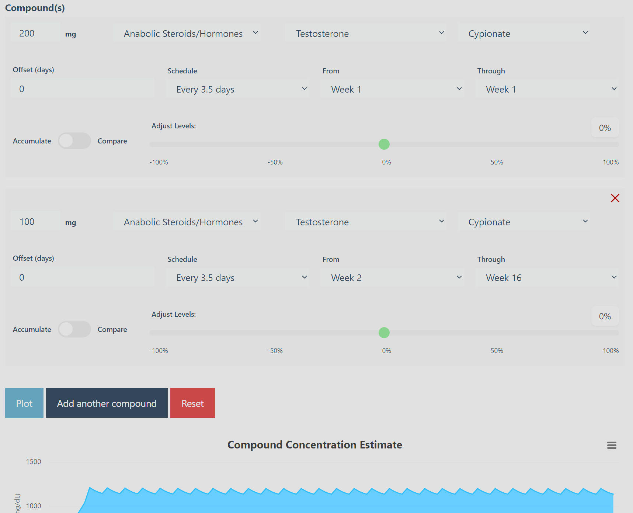Click second compound Adjust Levels slider handle

[384, 333]
